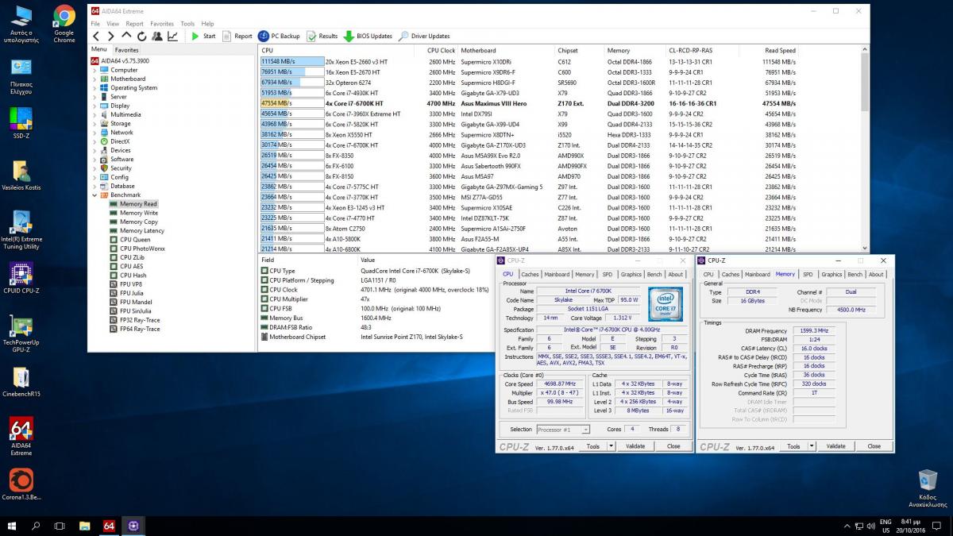Click the users icon in AIDA64 toolbar

coord(157,36)
